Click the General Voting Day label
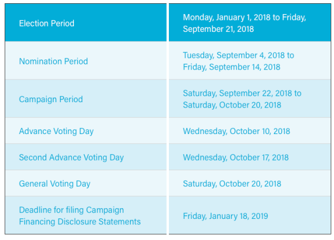This screenshot has height=240, width=334. (x=54, y=184)
